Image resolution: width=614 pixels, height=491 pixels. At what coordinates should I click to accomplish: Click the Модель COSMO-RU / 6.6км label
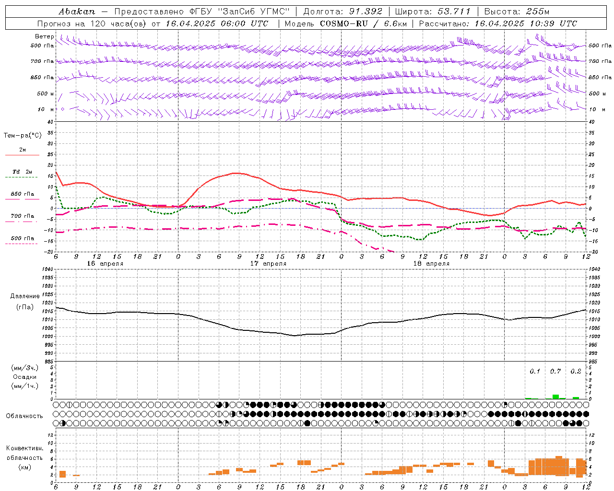[x=345, y=23]
